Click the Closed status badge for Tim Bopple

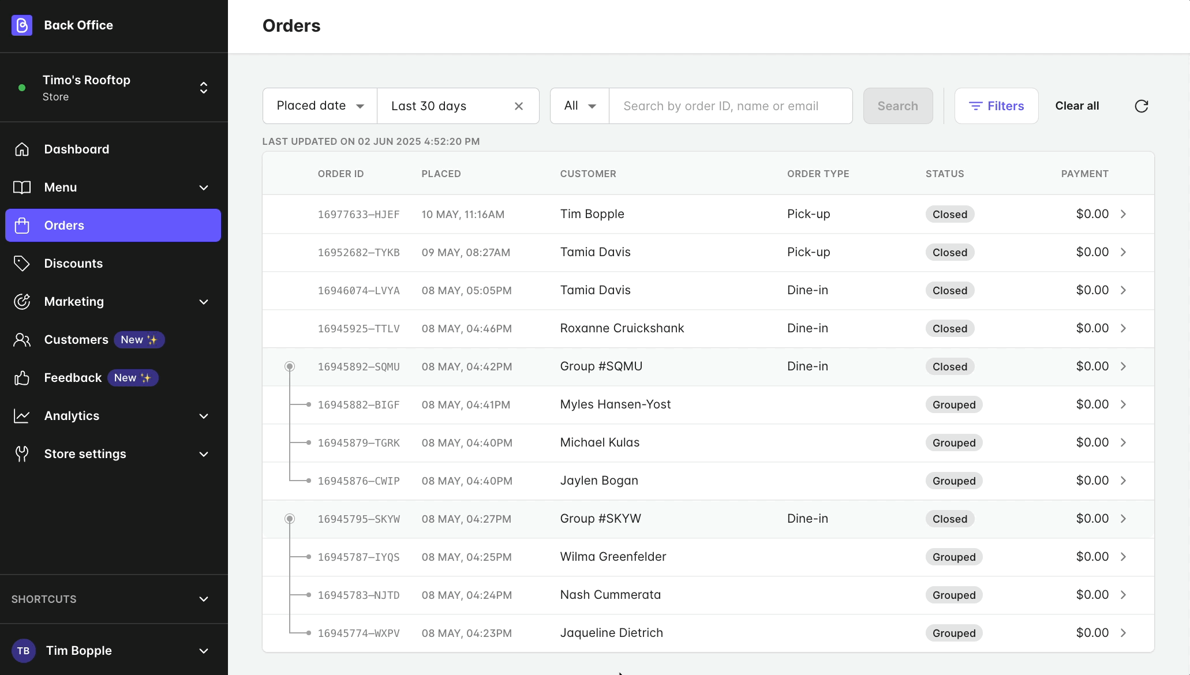(950, 214)
